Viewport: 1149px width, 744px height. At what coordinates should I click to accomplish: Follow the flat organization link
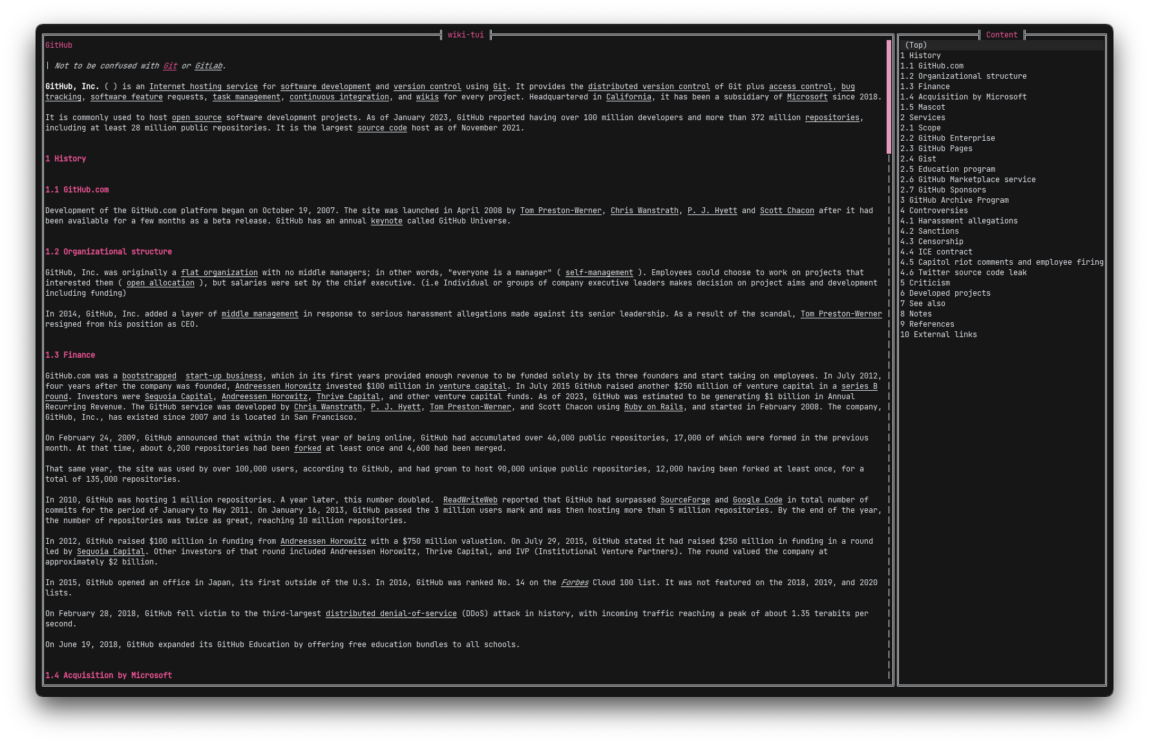click(x=219, y=273)
